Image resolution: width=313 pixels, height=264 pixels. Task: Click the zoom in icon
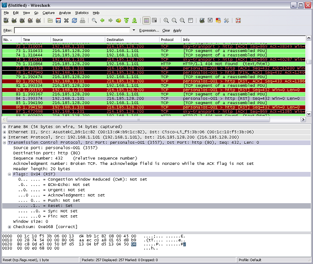coord(166,20)
